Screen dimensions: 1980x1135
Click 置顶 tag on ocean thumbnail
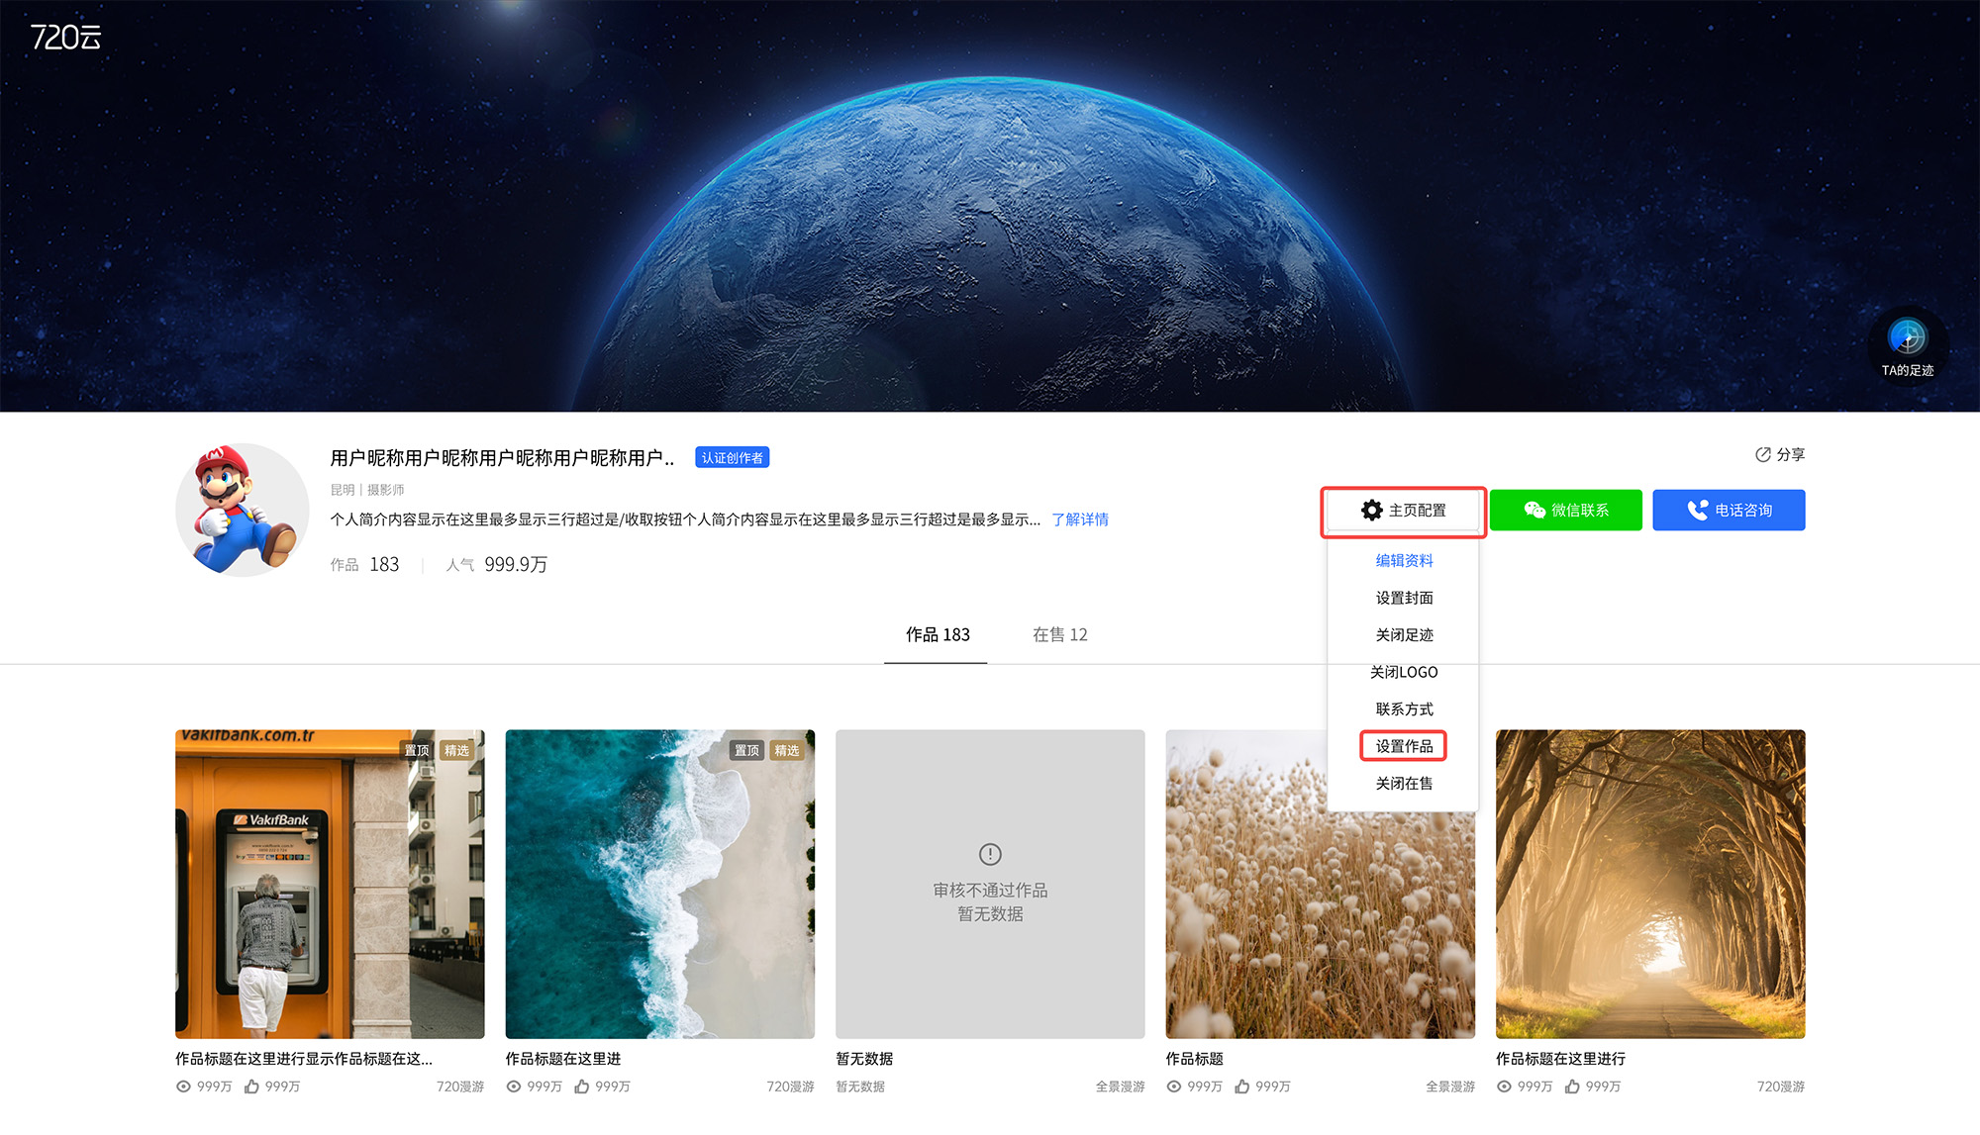click(x=746, y=750)
